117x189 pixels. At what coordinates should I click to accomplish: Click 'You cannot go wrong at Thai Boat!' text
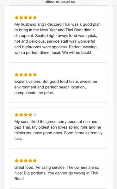pyautogui.click(x=56, y=176)
